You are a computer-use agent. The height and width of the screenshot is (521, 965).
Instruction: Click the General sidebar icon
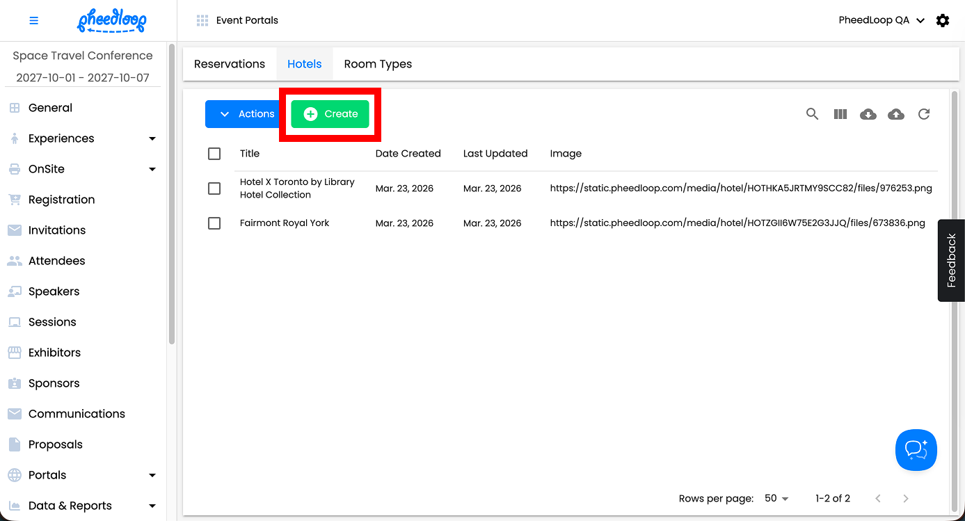coord(14,108)
